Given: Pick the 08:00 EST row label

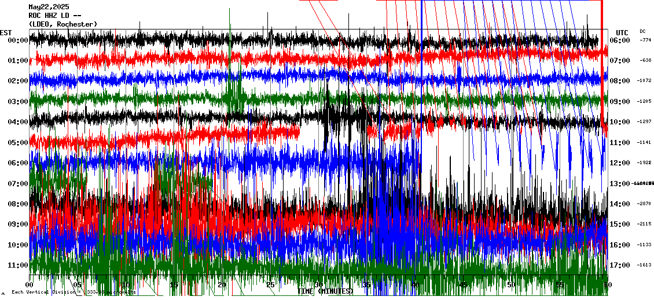Looking at the screenshot, I should pos(19,204).
